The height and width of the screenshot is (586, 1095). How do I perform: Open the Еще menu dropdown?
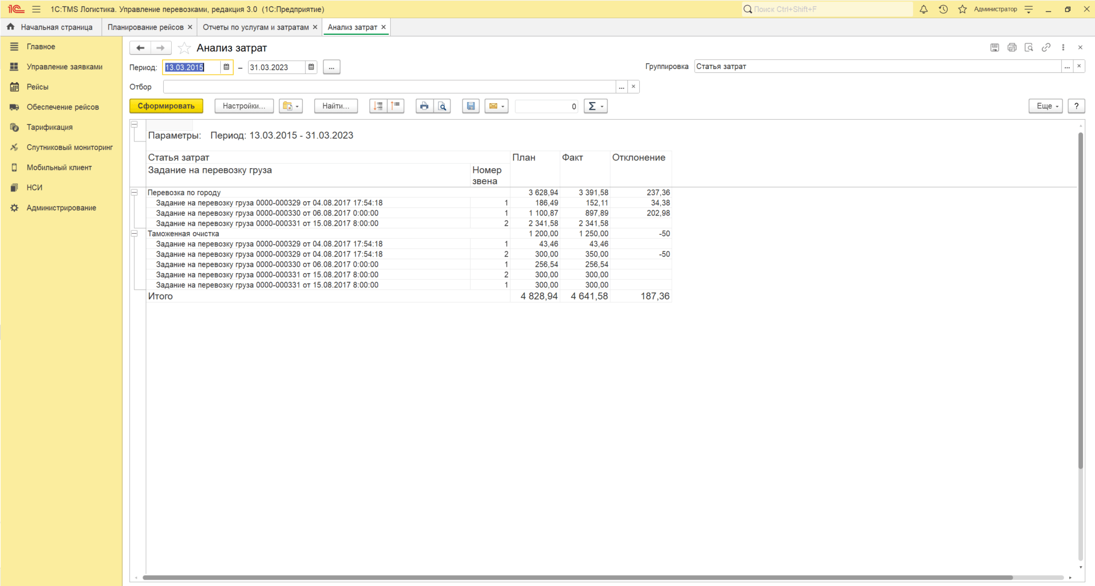point(1045,106)
